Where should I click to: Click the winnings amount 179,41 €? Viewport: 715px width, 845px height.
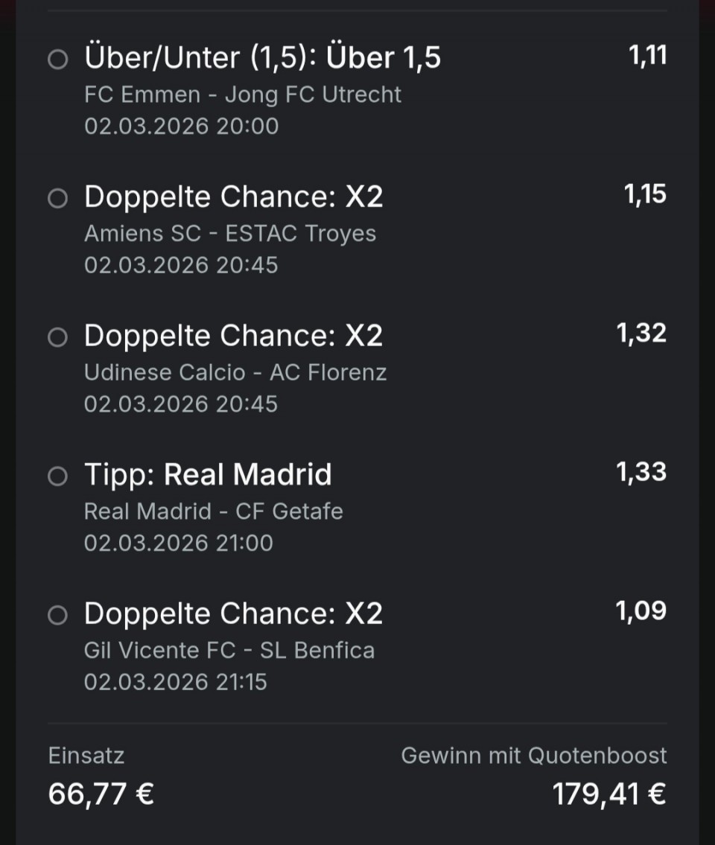(x=608, y=794)
